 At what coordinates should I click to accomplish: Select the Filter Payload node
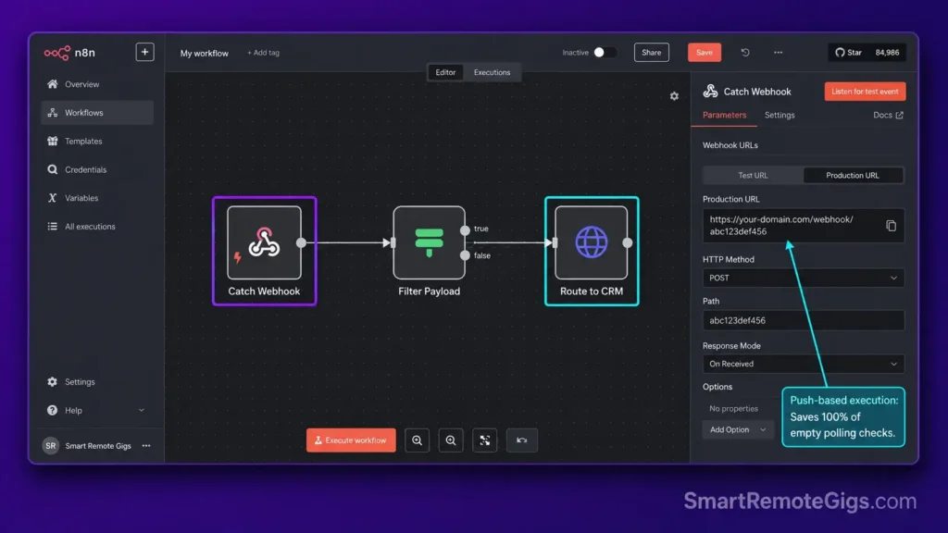pyautogui.click(x=430, y=242)
